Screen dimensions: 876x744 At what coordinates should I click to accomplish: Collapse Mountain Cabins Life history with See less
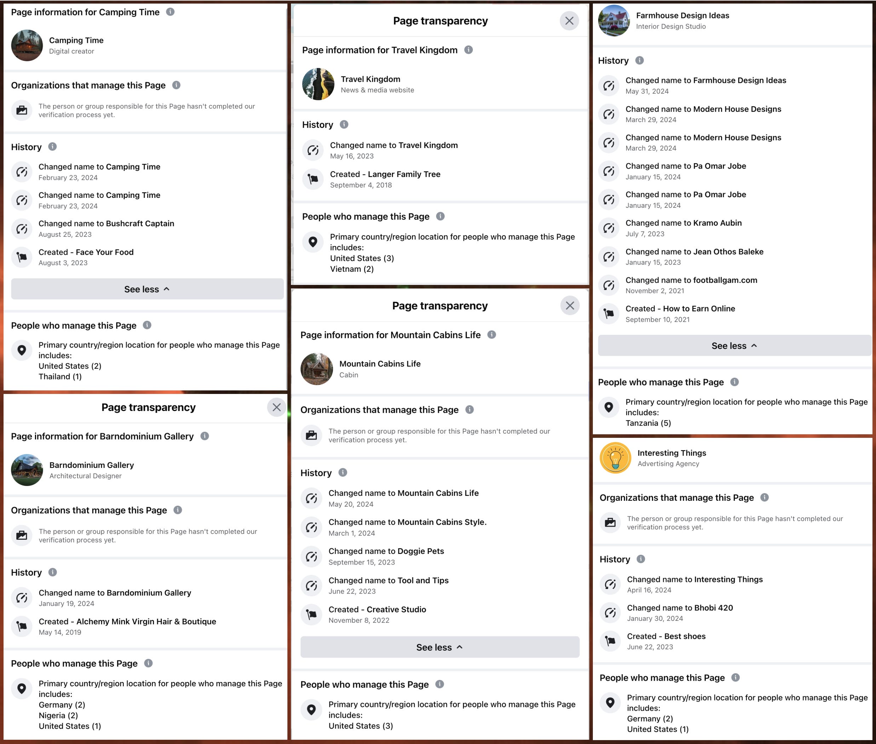pos(440,647)
